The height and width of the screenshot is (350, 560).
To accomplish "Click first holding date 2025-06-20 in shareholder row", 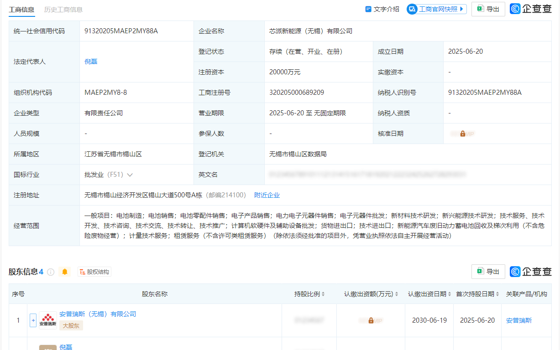I will pyautogui.click(x=477, y=320).
